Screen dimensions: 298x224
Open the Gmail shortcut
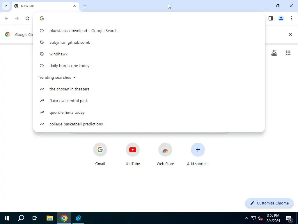pyautogui.click(x=100, y=154)
